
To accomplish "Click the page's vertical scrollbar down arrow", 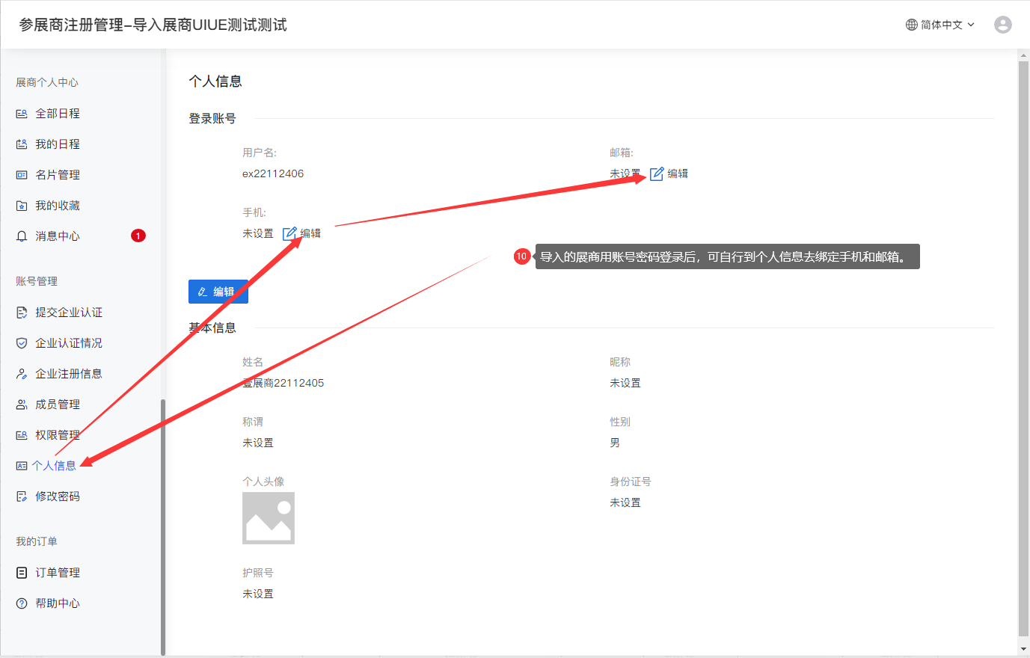I will click(1023, 649).
